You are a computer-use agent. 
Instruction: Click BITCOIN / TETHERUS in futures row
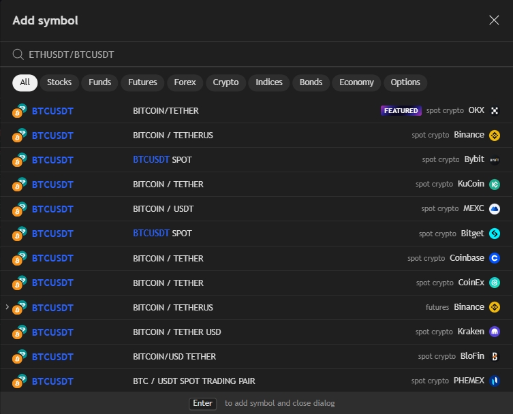(x=173, y=307)
